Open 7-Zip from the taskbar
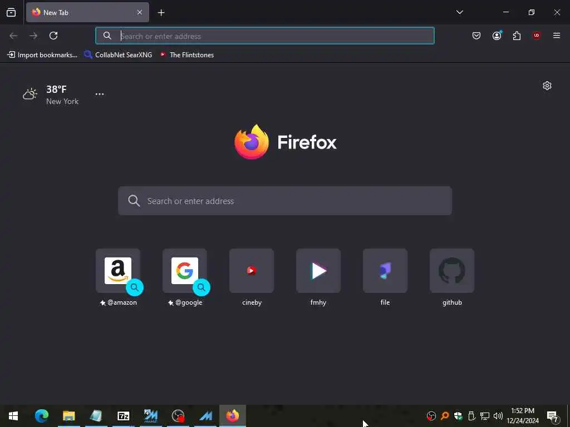570x427 pixels. tap(123, 416)
